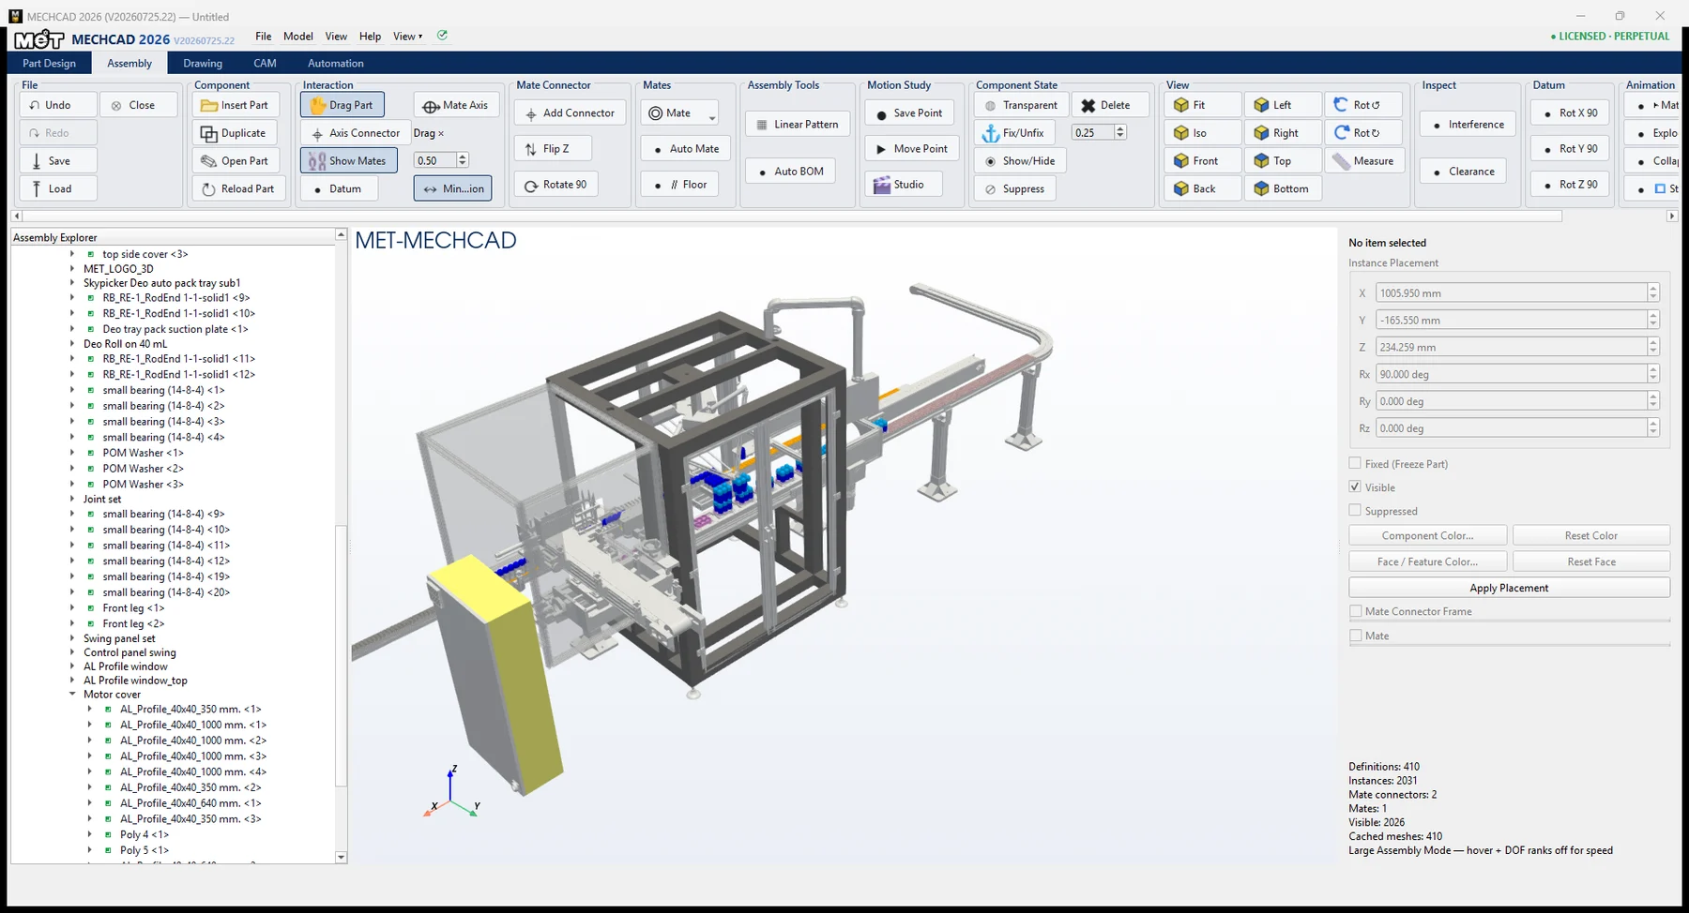Load an assembly file
The width and height of the screenshot is (1689, 913).
pos(58,188)
